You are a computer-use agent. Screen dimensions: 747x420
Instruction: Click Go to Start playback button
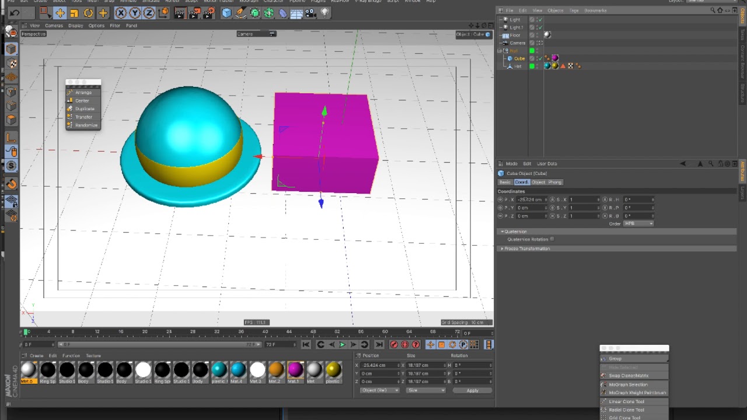(306, 345)
